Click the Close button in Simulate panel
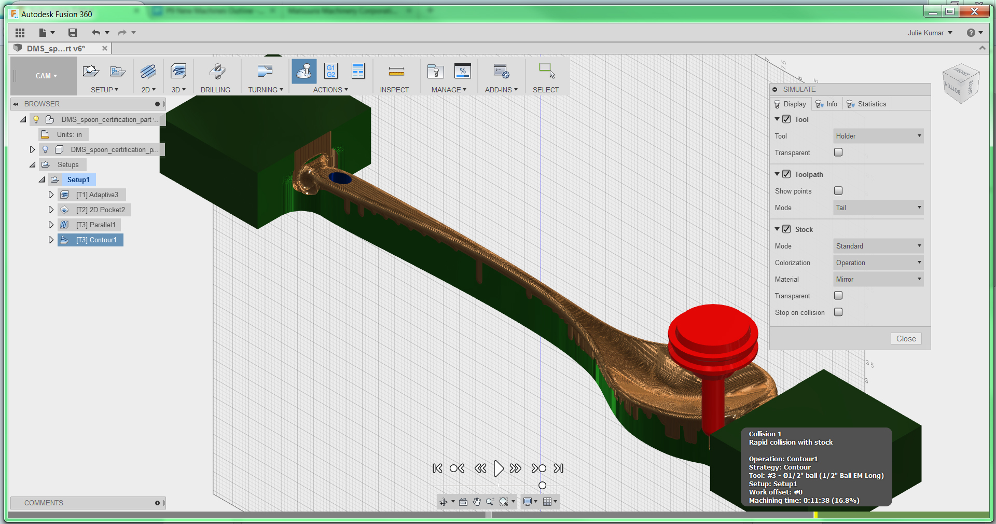This screenshot has width=996, height=524. [906, 339]
